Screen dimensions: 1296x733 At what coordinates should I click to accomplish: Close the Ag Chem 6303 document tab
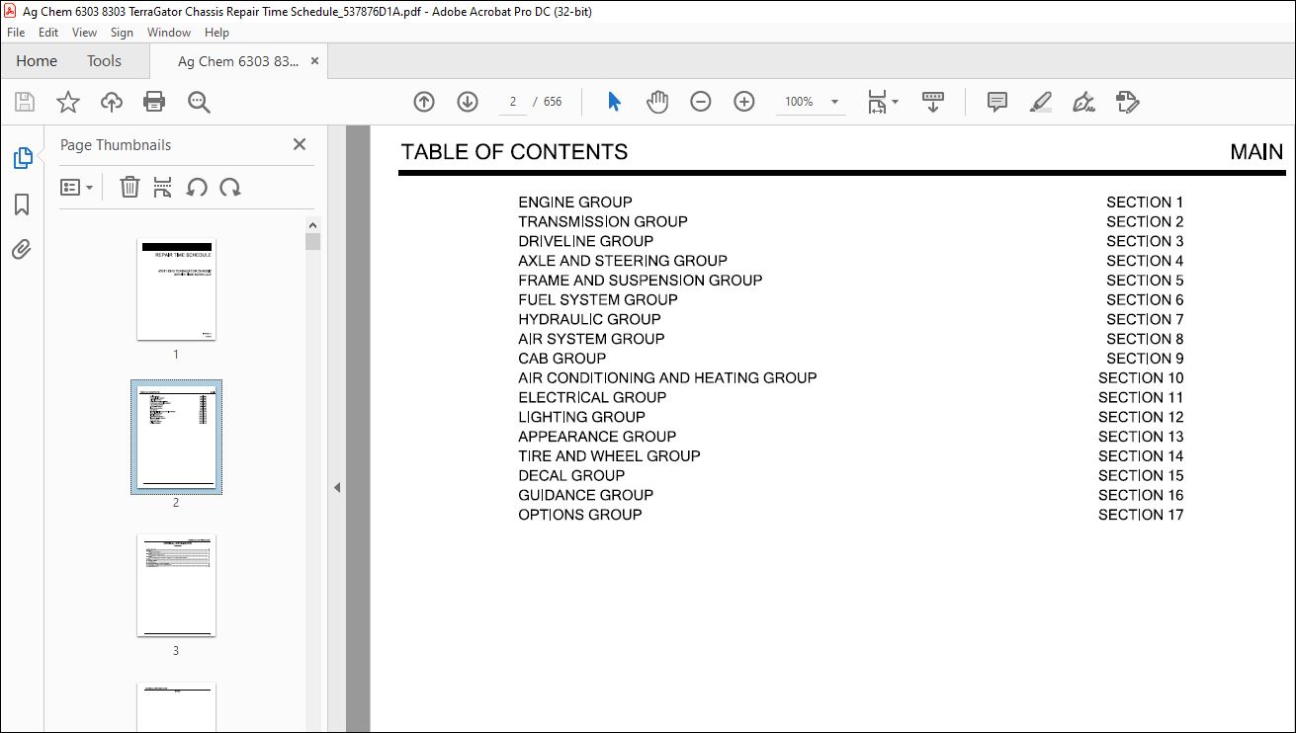click(315, 61)
